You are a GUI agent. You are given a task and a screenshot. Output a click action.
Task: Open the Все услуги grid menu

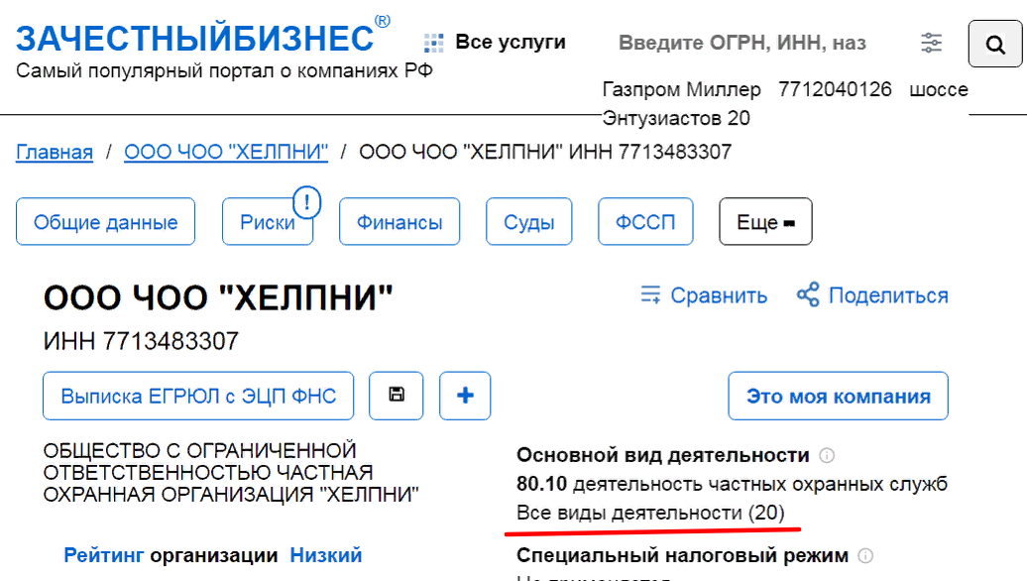coord(495,43)
